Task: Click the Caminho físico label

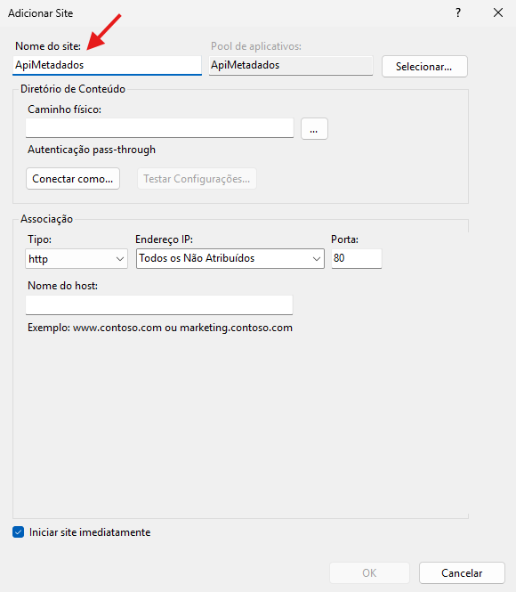Action: 64,109
